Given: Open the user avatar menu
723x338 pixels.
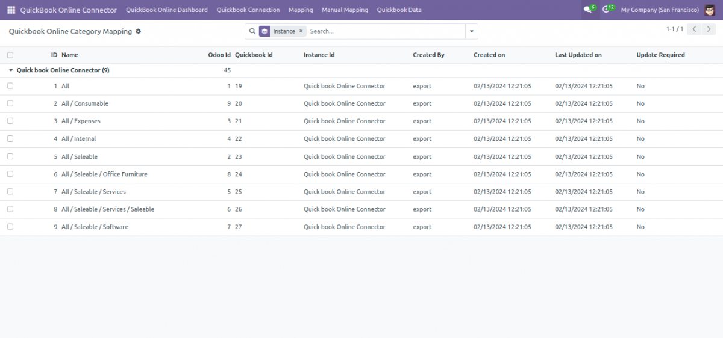Looking at the screenshot, I should click(x=710, y=10).
